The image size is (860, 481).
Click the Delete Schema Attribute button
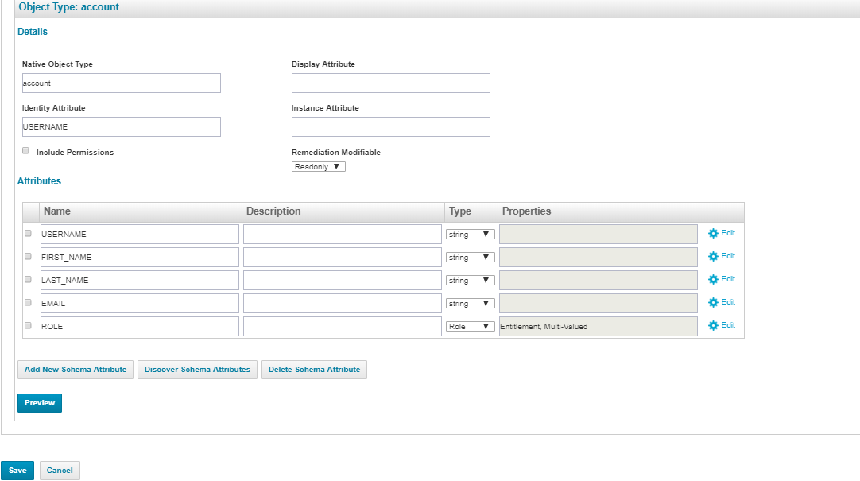tap(314, 369)
